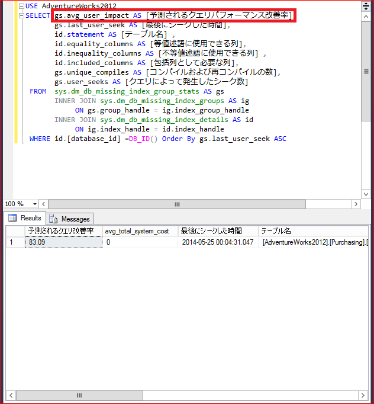Click the WHERE keyword
The width and height of the screenshot is (374, 404).
40,139
